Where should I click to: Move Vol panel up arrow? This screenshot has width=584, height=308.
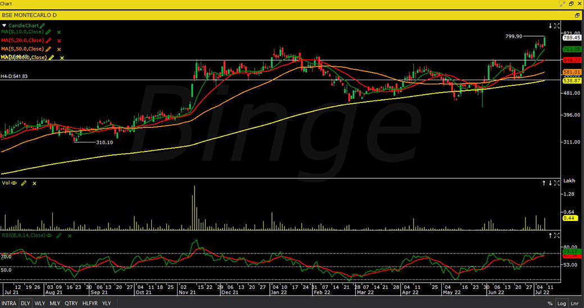tap(544, 183)
